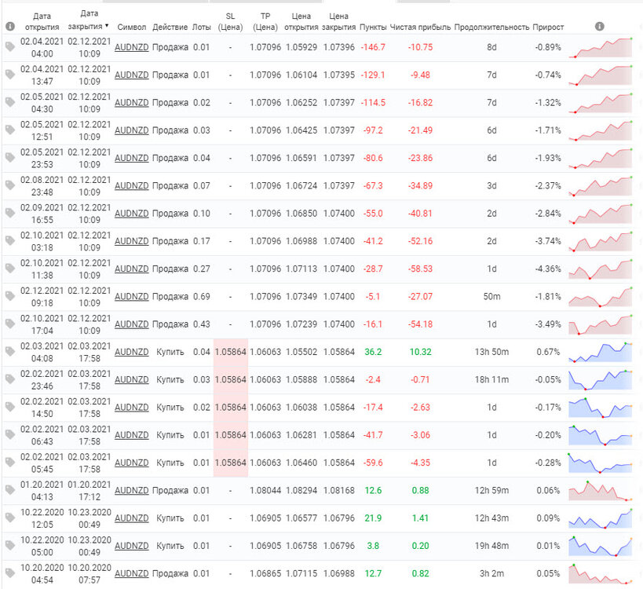
Task: Click net profit value 1.41
Action: coord(420,518)
